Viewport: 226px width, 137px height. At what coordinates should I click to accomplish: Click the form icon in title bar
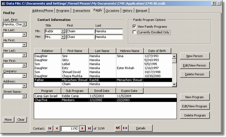pyautogui.click(x=3, y=3)
